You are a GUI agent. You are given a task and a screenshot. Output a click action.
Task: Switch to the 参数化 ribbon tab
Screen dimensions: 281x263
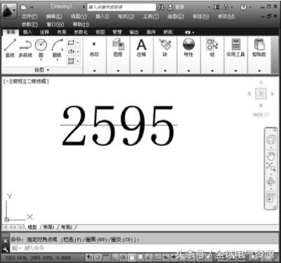pyautogui.click(x=81, y=32)
